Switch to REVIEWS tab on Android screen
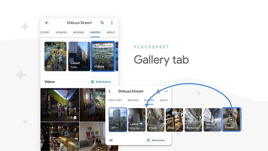The image size is (268, 151). (x=79, y=32)
